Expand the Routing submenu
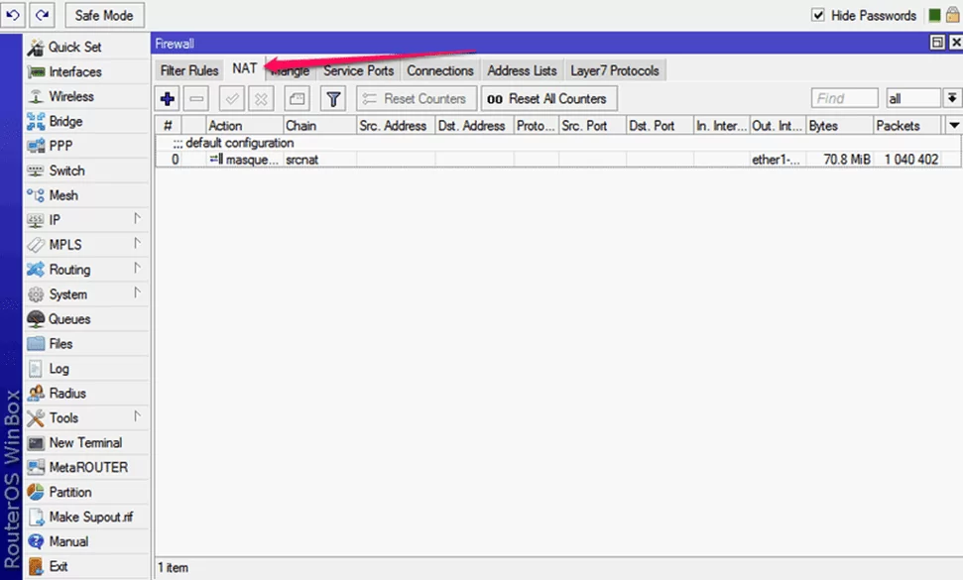This screenshot has width=963, height=580. tap(86, 270)
